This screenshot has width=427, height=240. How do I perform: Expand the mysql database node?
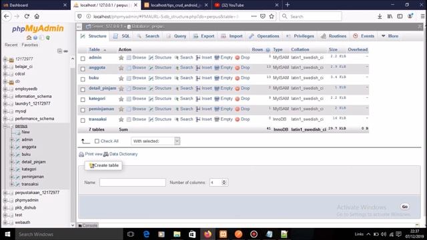[x=5, y=111]
